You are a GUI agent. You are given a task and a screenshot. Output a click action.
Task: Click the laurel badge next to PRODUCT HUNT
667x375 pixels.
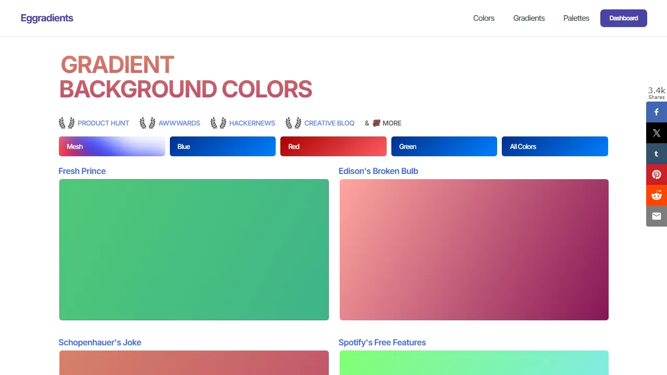coord(65,123)
